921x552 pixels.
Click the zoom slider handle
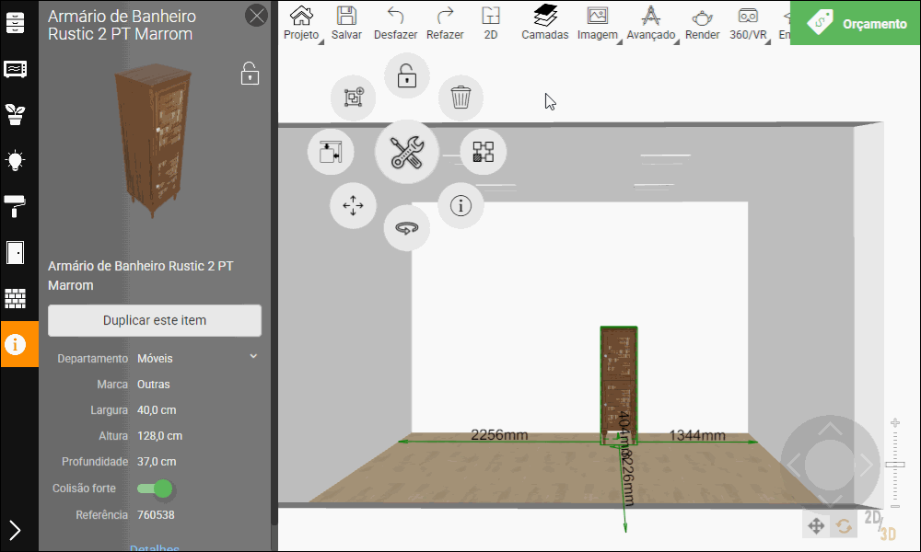click(x=894, y=465)
